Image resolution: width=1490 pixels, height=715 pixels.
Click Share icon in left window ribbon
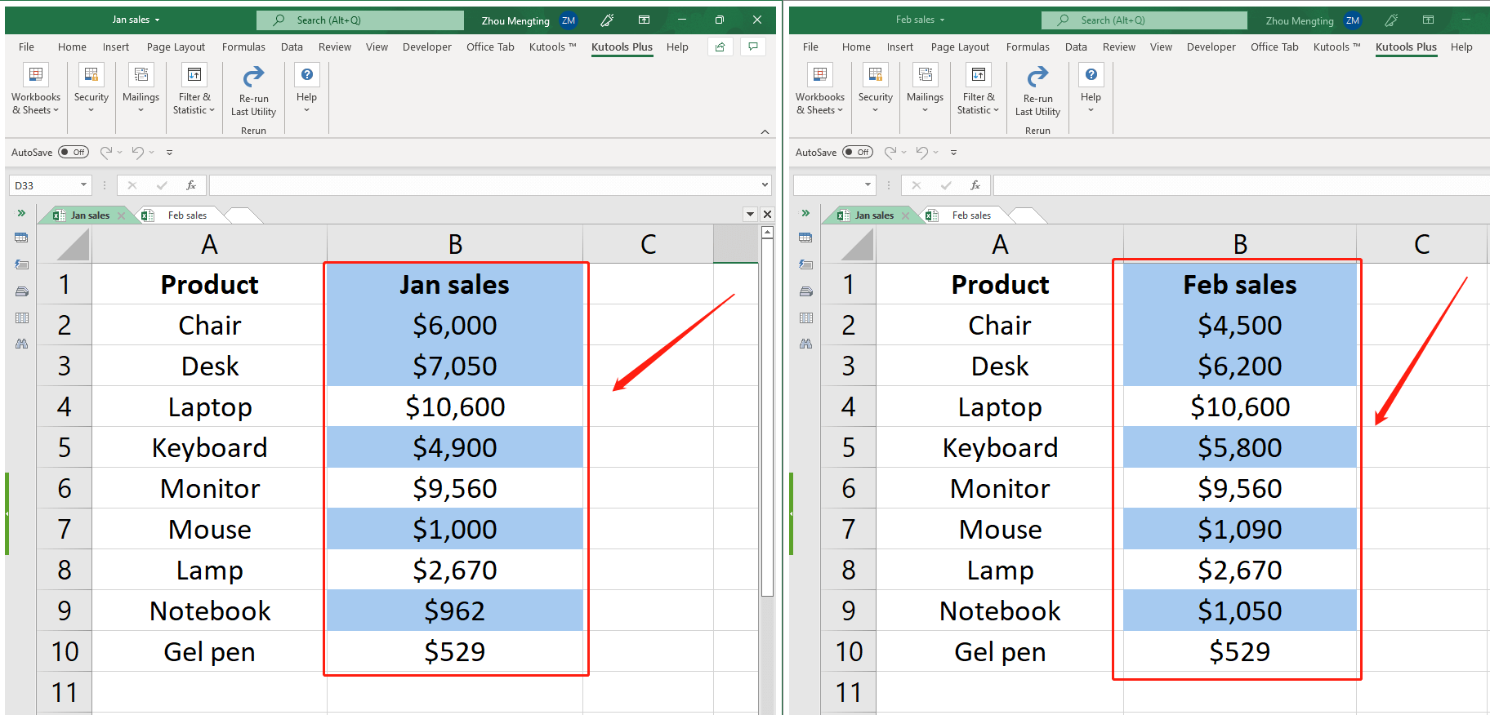[x=720, y=47]
